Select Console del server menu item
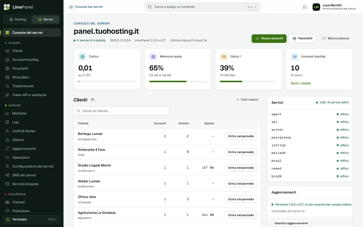Viewport: 363px width, 227px height. click(x=32, y=33)
